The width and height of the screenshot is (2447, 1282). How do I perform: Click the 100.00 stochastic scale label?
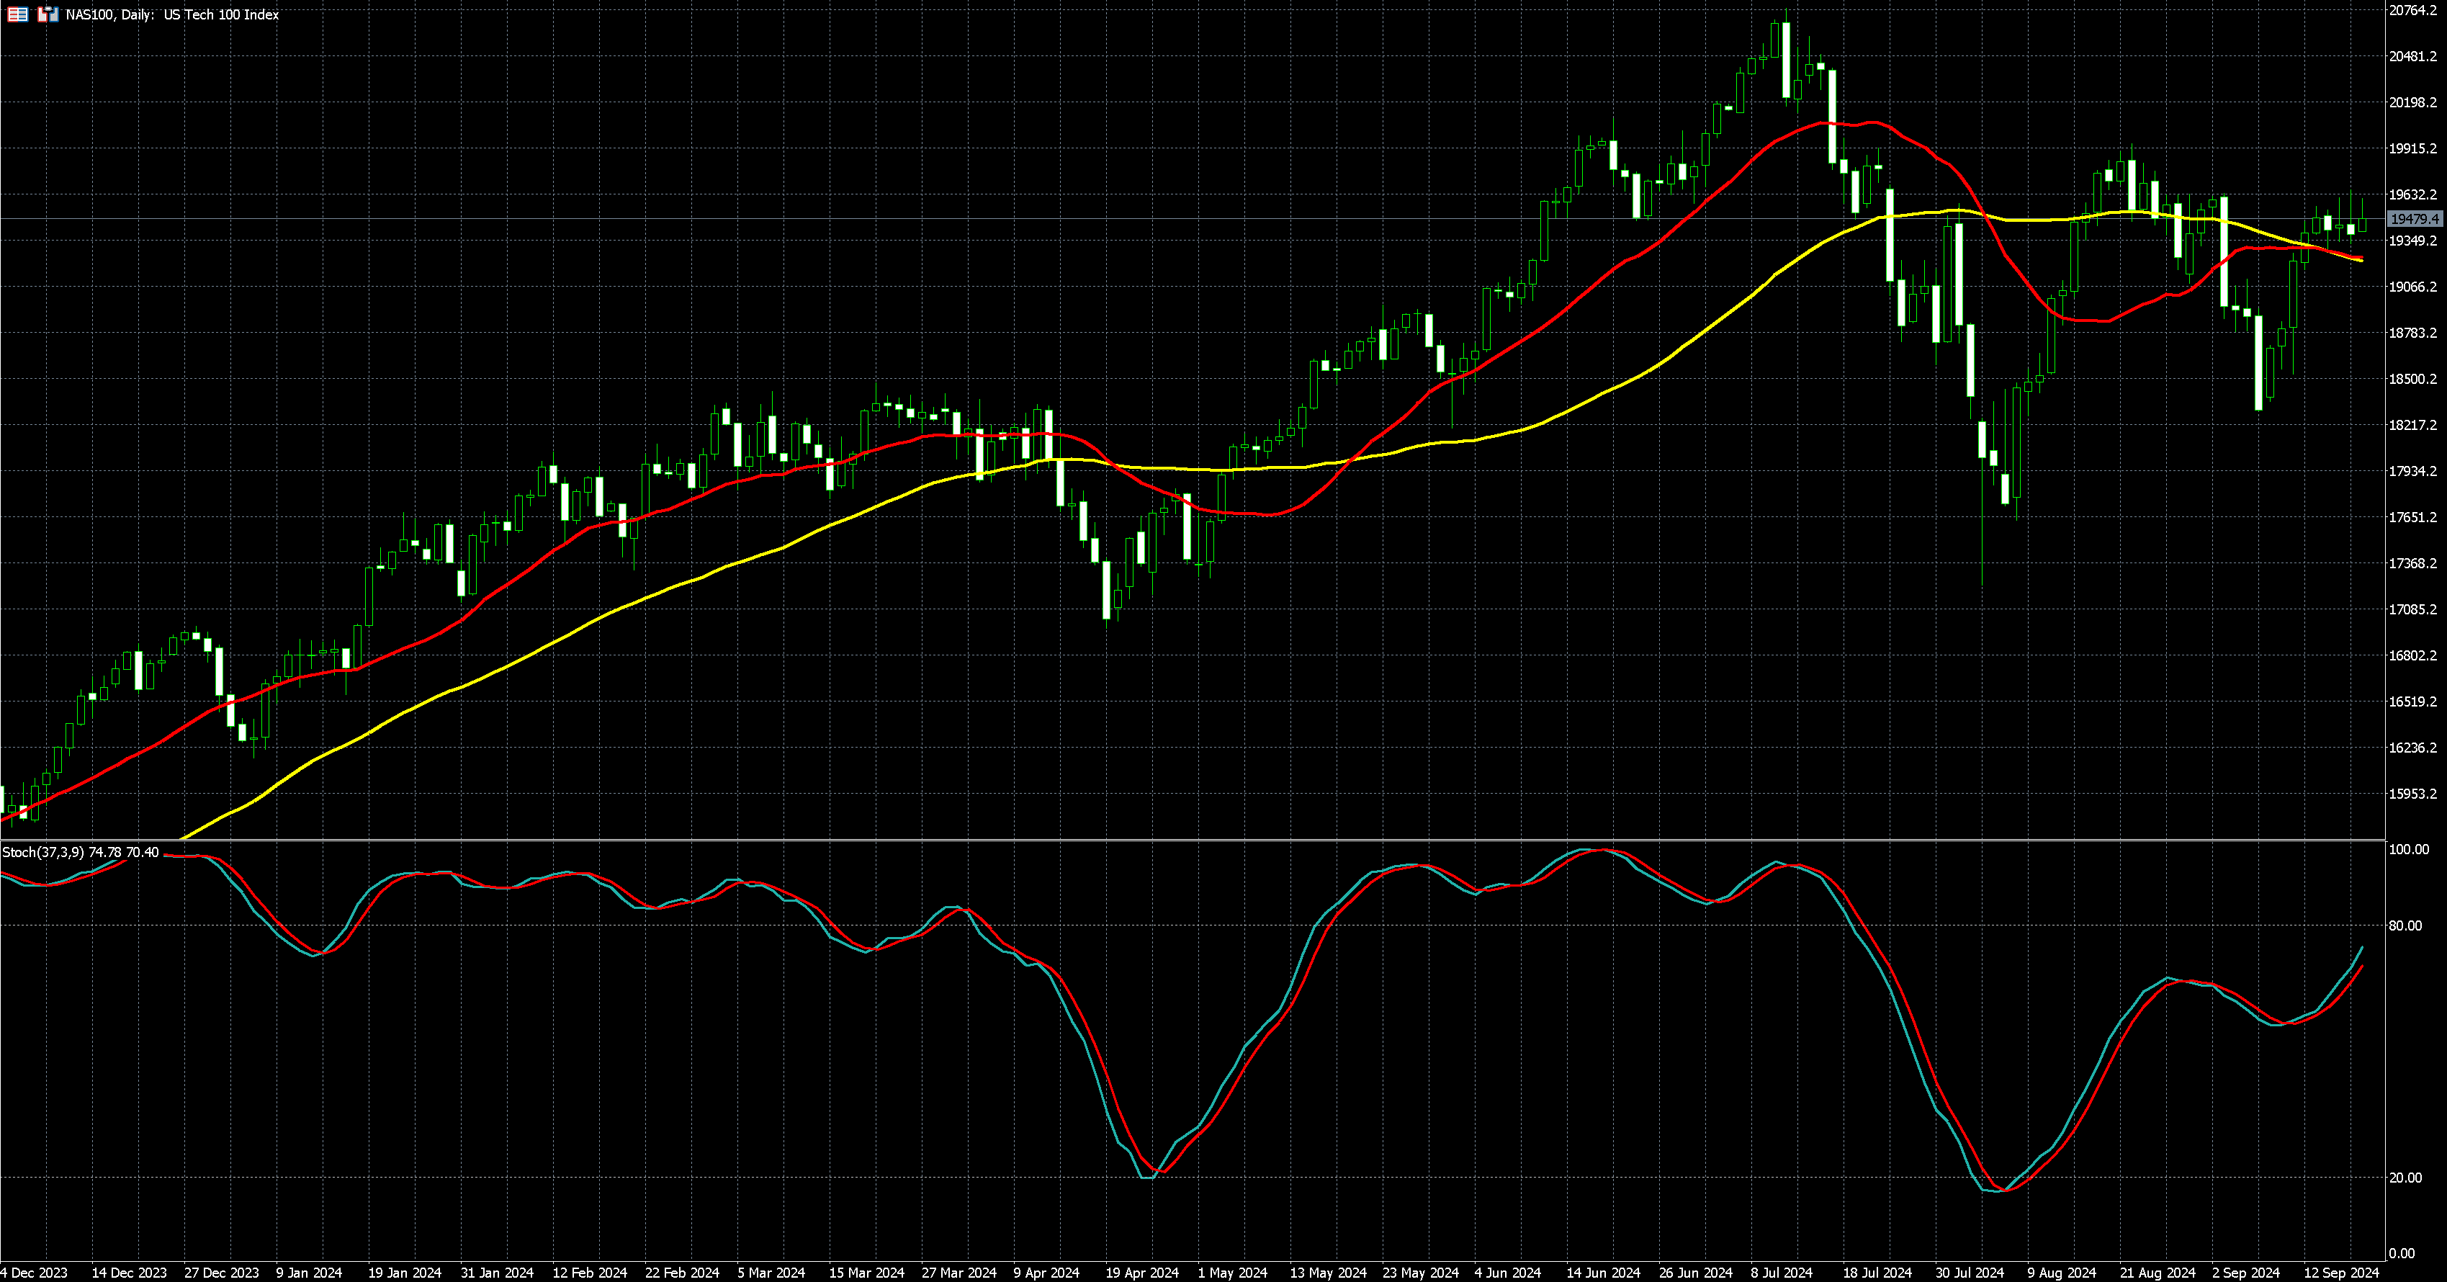tap(2408, 850)
